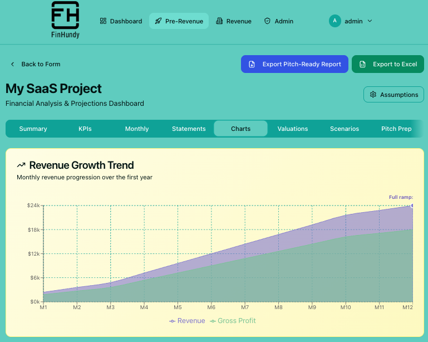Switch to the Scenarios tab
This screenshot has height=342, width=428.
pos(345,129)
